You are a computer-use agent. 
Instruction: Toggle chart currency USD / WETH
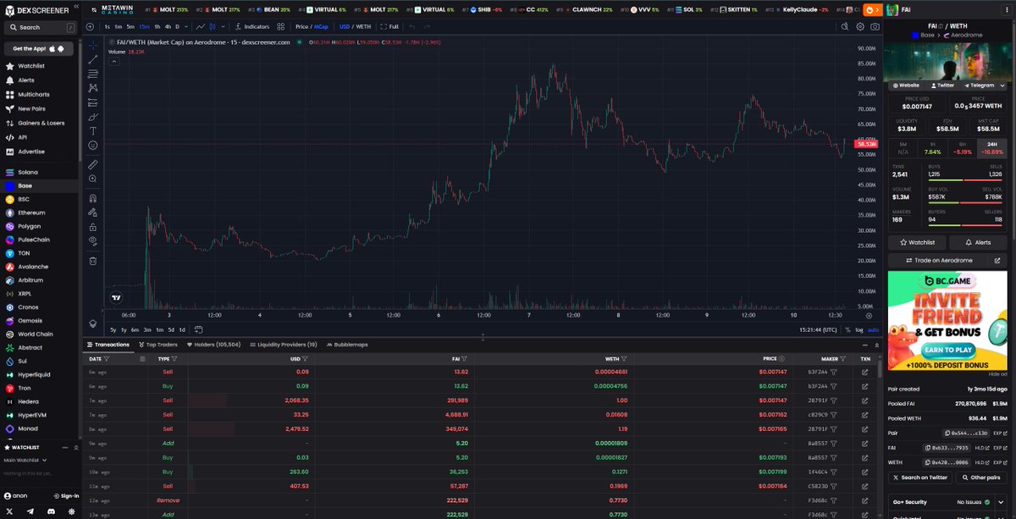[355, 26]
